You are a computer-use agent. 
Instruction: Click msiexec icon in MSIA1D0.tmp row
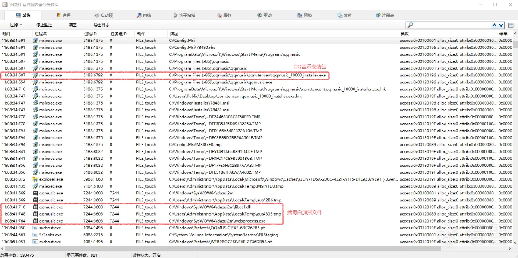coord(36,186)
